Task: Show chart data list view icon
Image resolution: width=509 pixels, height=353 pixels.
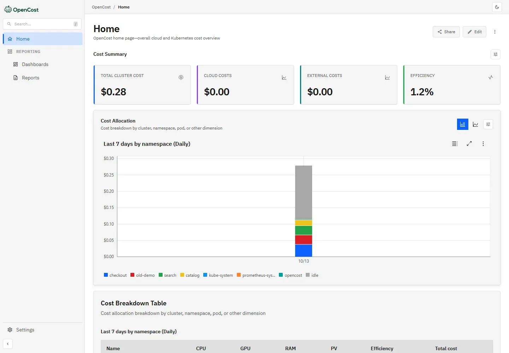Action: (455, 144)
